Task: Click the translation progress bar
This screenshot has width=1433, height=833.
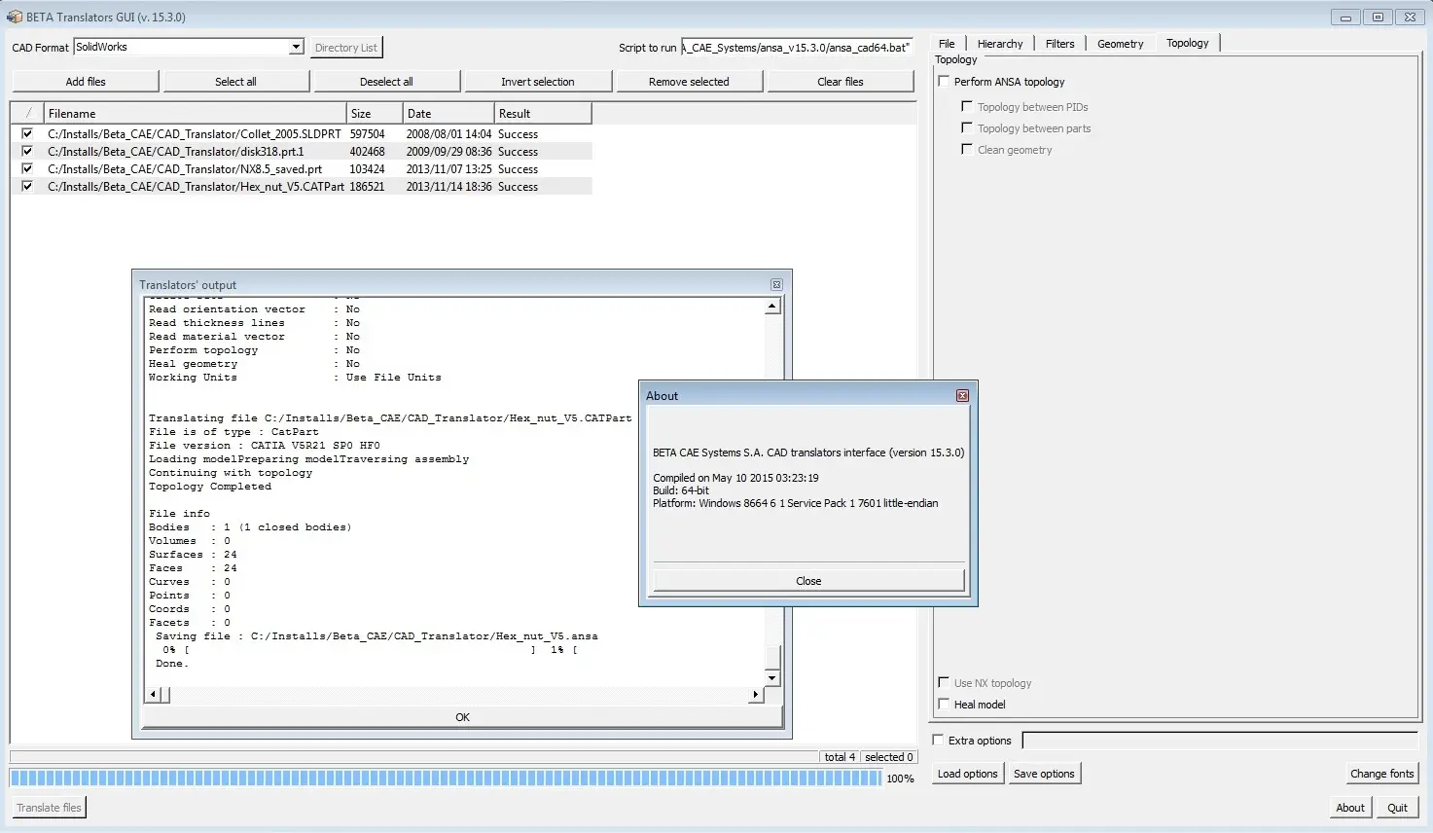Action: click(x=445, y=778)
